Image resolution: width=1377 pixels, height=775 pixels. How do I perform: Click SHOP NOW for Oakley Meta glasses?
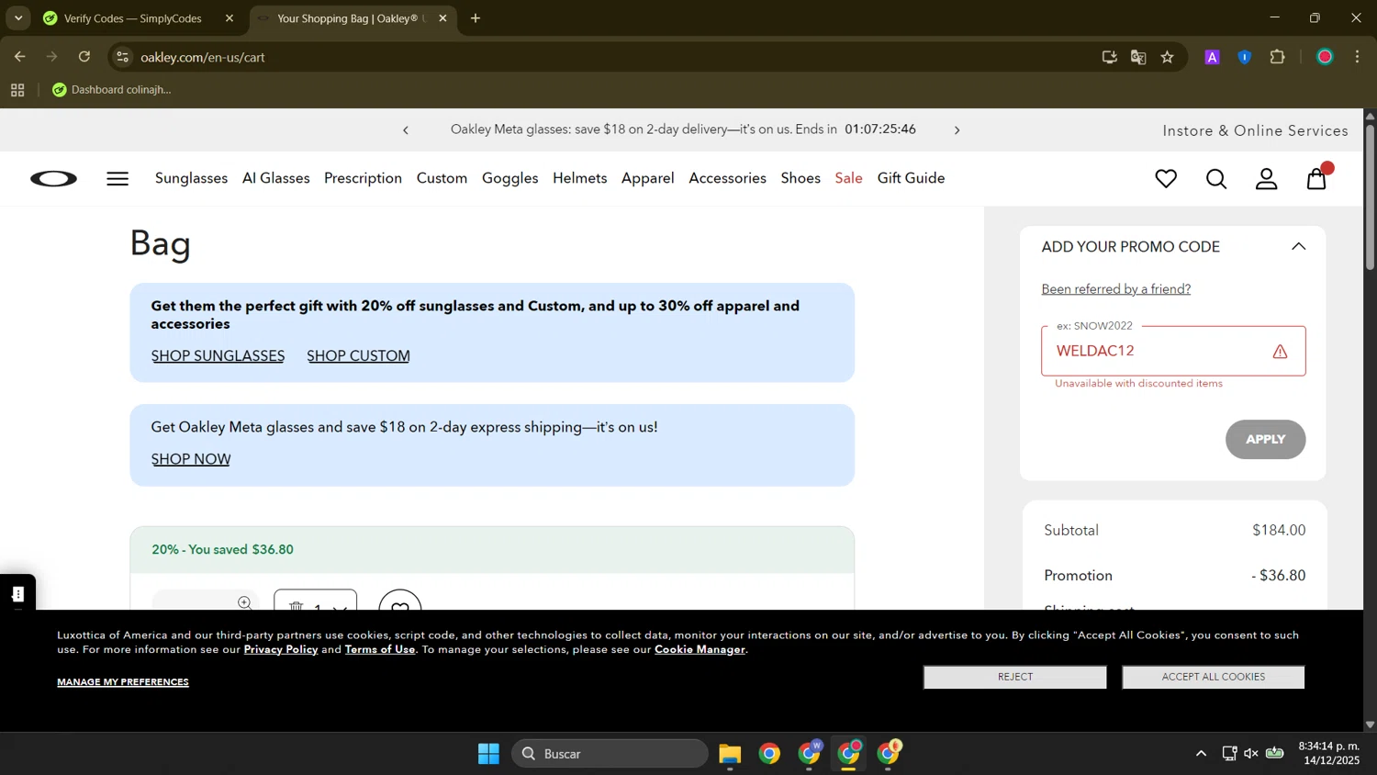click(190, 459)
